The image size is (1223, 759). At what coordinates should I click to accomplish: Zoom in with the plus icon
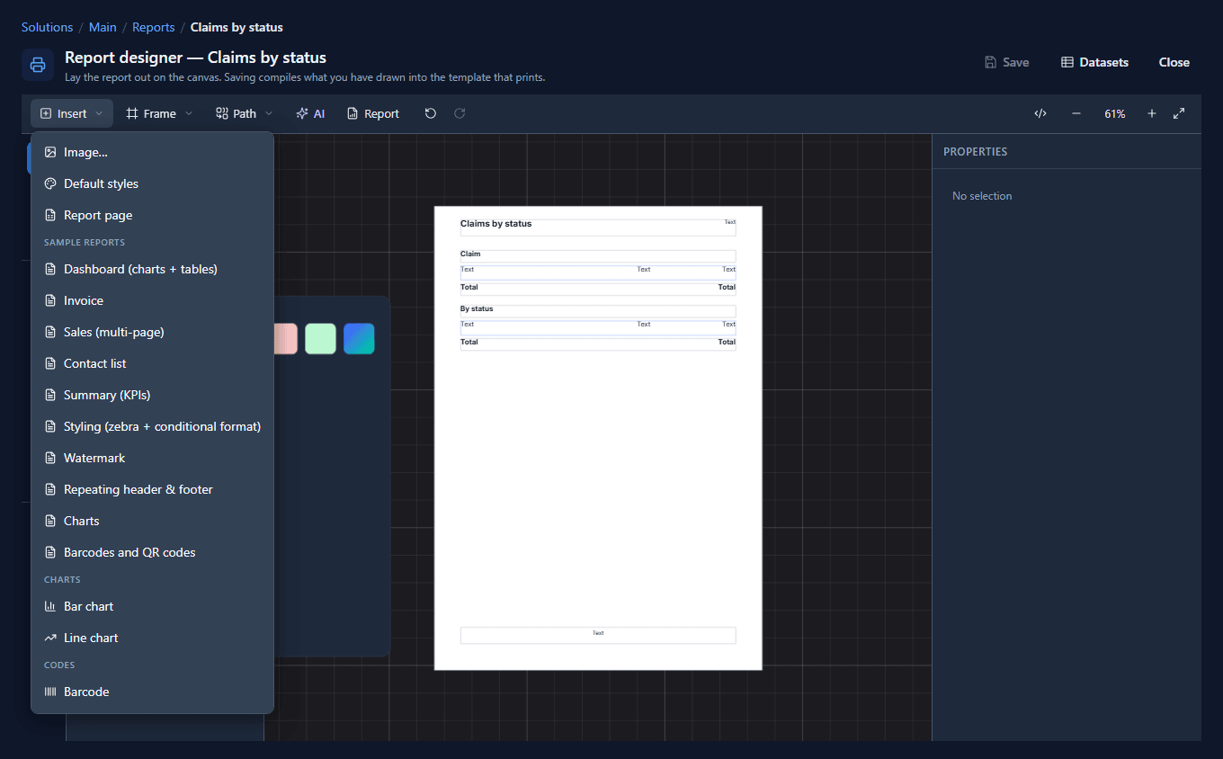point(1152,113)
